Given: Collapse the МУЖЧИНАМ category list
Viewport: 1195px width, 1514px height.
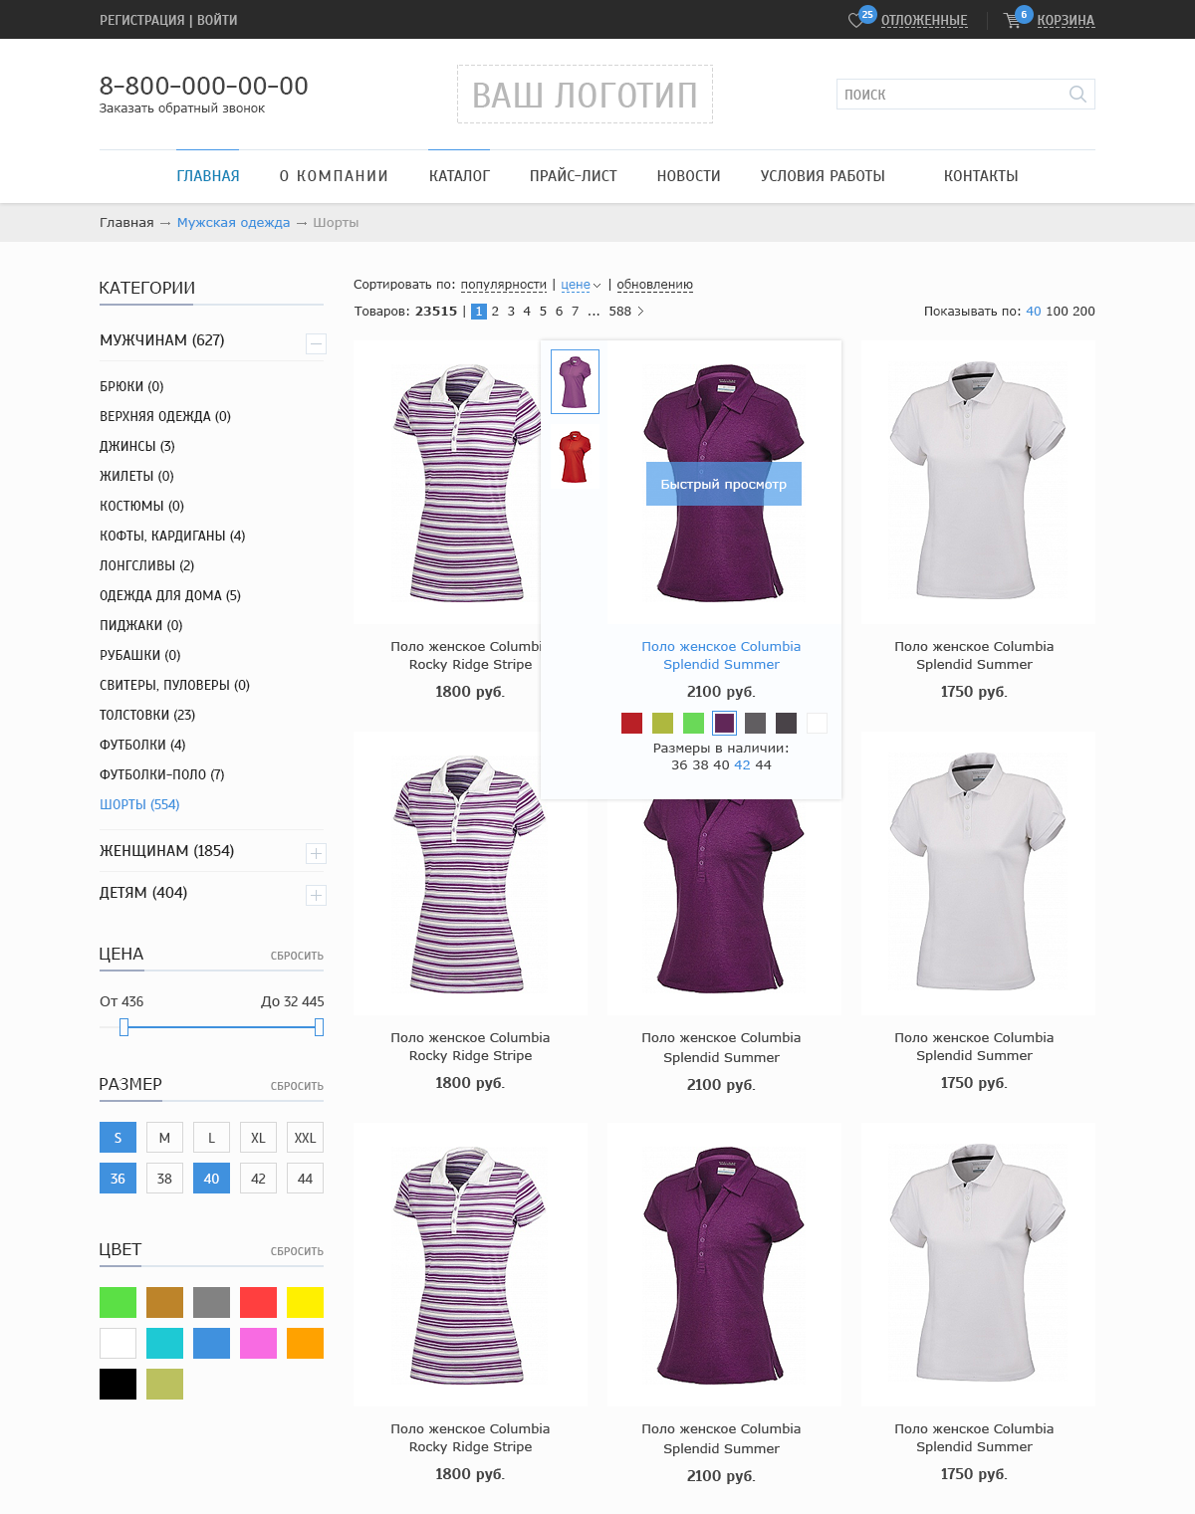Looking at the screenshot, I should (x=316, y=344).
